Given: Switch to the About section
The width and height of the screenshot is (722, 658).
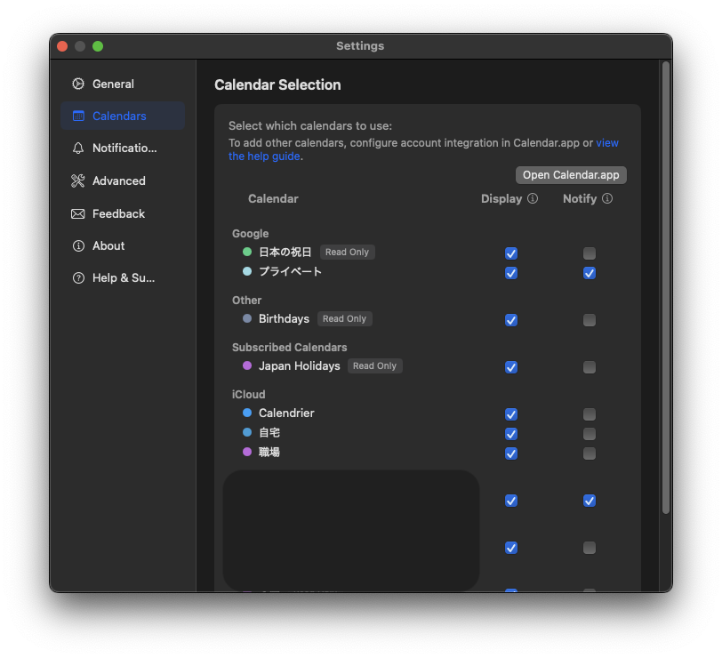Looking at the screenshot, I should pos(79,245).
